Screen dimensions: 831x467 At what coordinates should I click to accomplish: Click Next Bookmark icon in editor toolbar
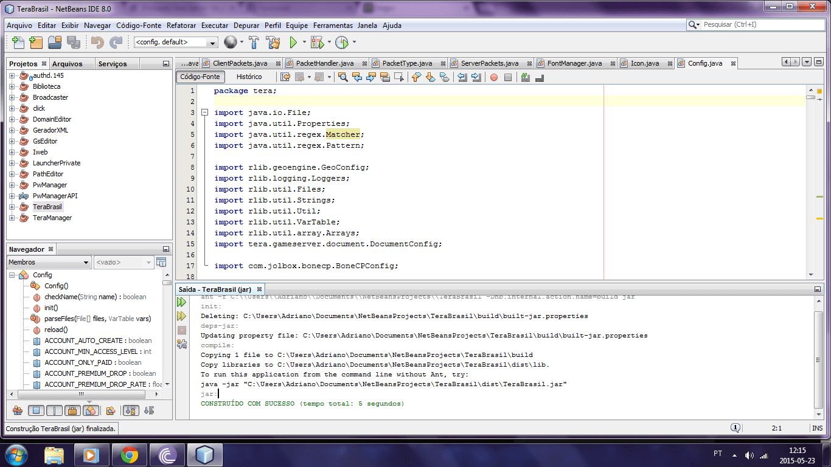tap(430, 77)
